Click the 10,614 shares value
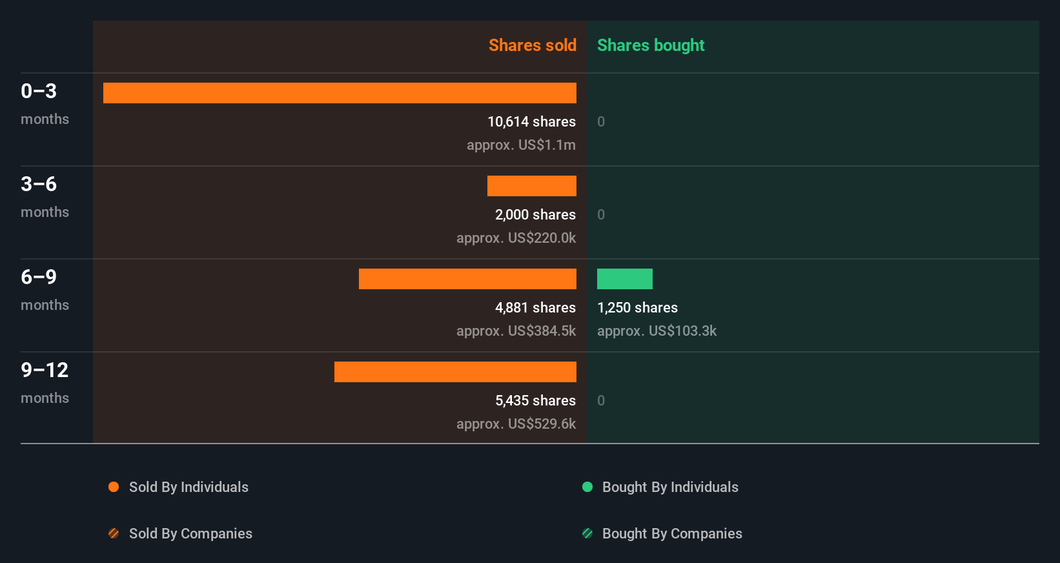Screen dimensions: 1060x563 (531, 121)
